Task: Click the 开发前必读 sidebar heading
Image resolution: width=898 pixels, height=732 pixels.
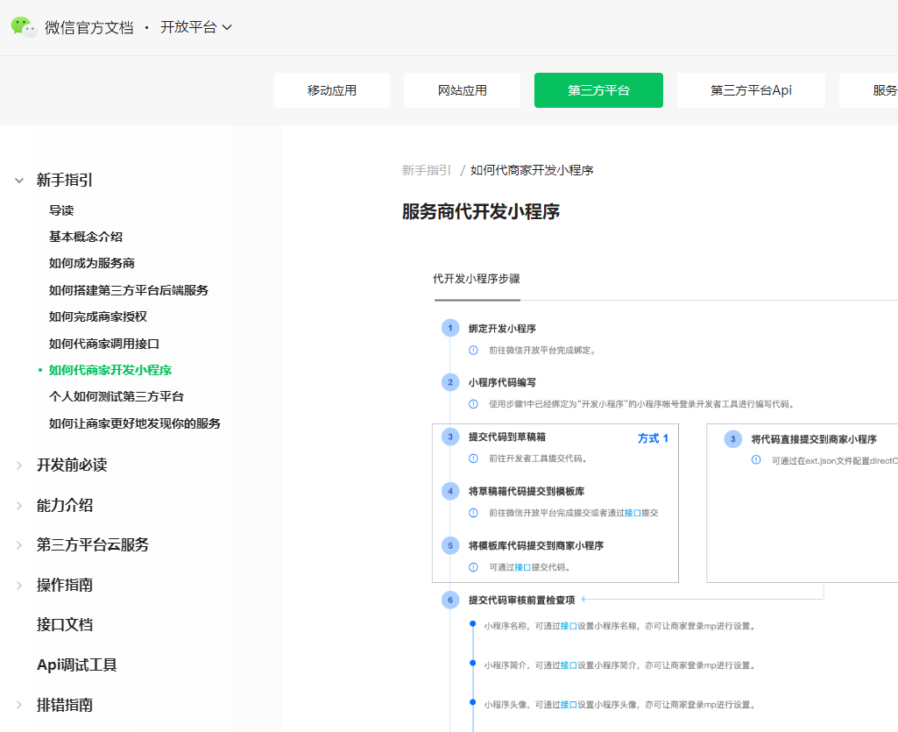Action: click(x=72, y=465)
